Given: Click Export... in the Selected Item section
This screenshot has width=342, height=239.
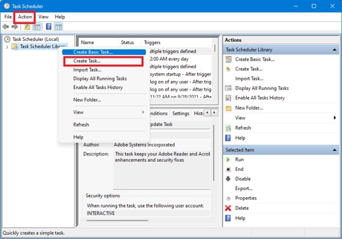Looking at the screenshot, I should [244, 188].
